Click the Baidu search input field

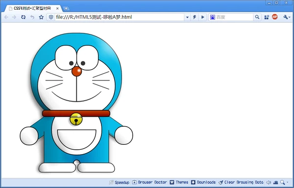coord(234,17)
